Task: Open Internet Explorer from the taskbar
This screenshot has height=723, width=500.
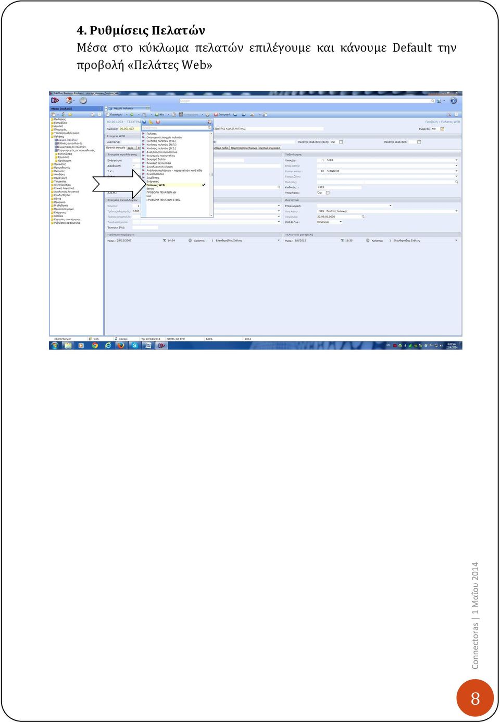Action: (108, 345)
